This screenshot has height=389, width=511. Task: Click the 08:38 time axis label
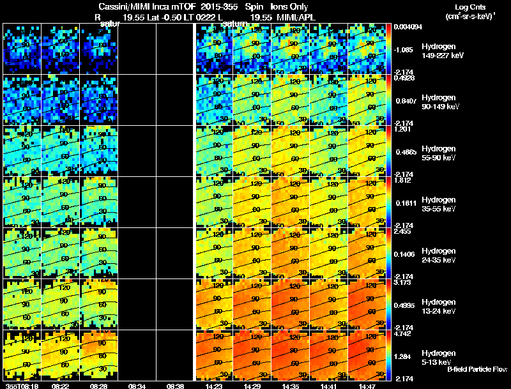pos(175,386)
